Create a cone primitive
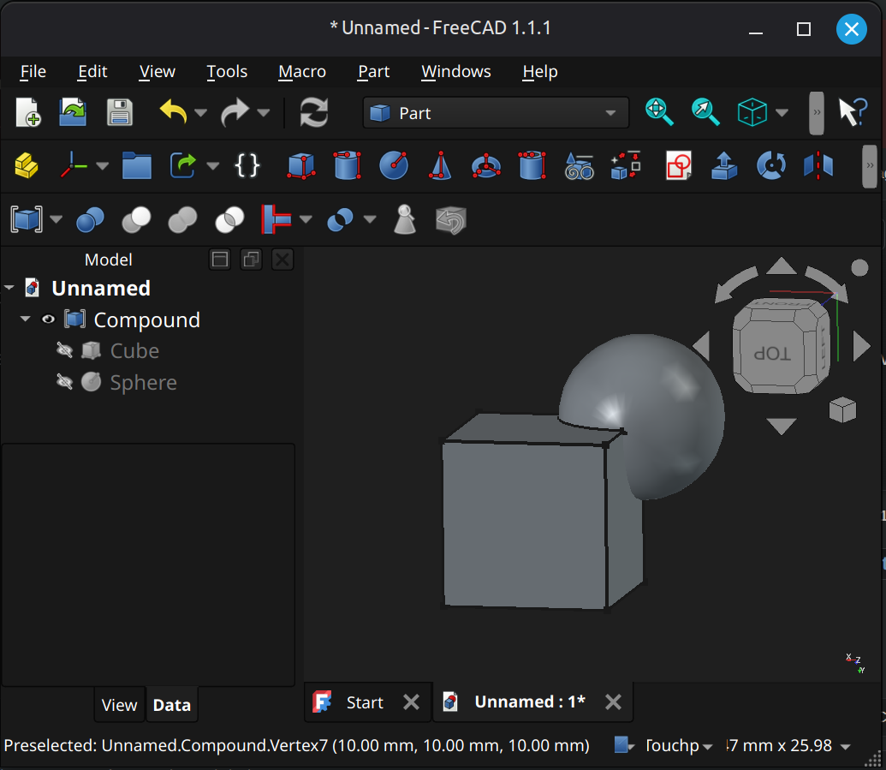Image resolution: width=886 pixels, height=770 pixels. (x=440, y=165)
